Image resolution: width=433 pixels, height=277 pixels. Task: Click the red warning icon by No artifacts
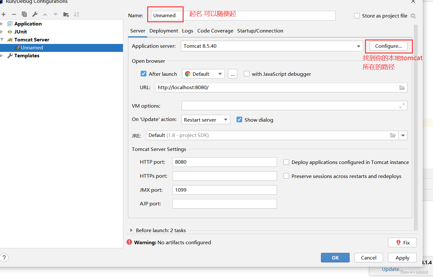point(129,242)
